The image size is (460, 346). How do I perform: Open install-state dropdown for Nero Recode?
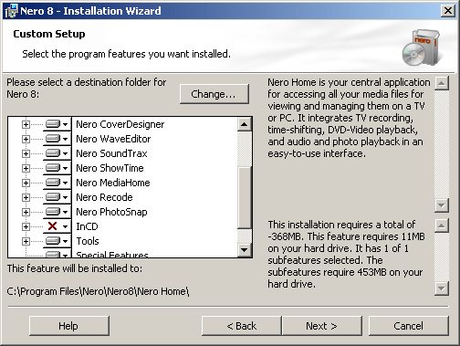click(x=57, y=197)
